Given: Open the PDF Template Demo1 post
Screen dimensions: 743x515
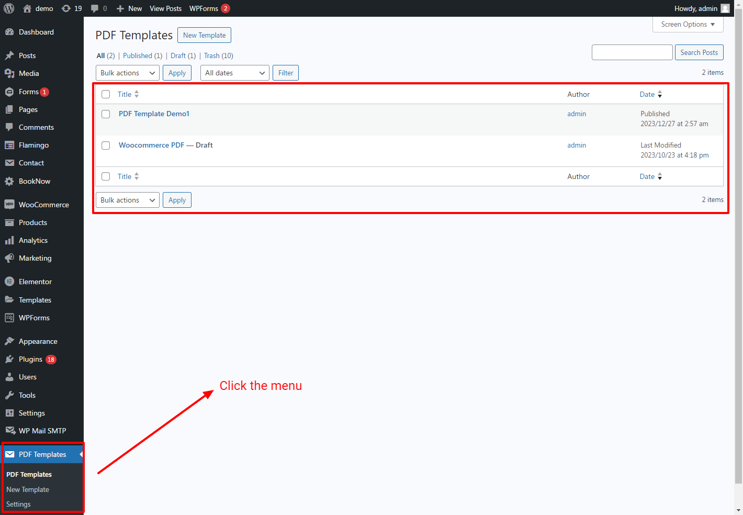Looking at the screenshot, I should (154, 114).
